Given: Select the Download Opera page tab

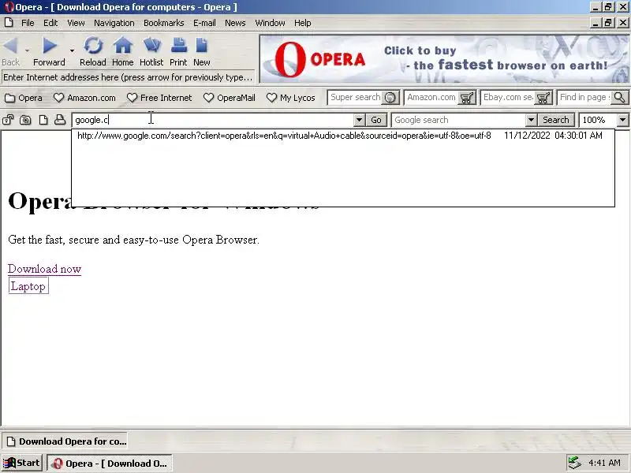Looking at the screenshot, I should (65, 441).
